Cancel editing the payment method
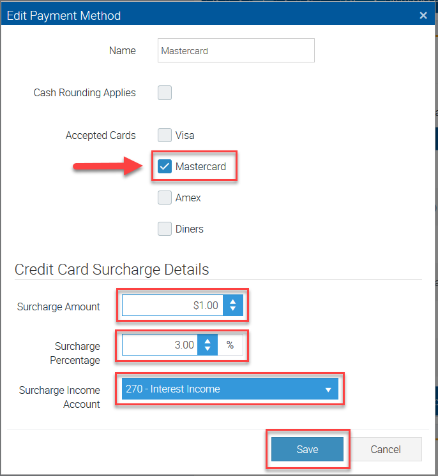This screenshot has width=438, height=476. pyautogui.click(x=386, y=449)
